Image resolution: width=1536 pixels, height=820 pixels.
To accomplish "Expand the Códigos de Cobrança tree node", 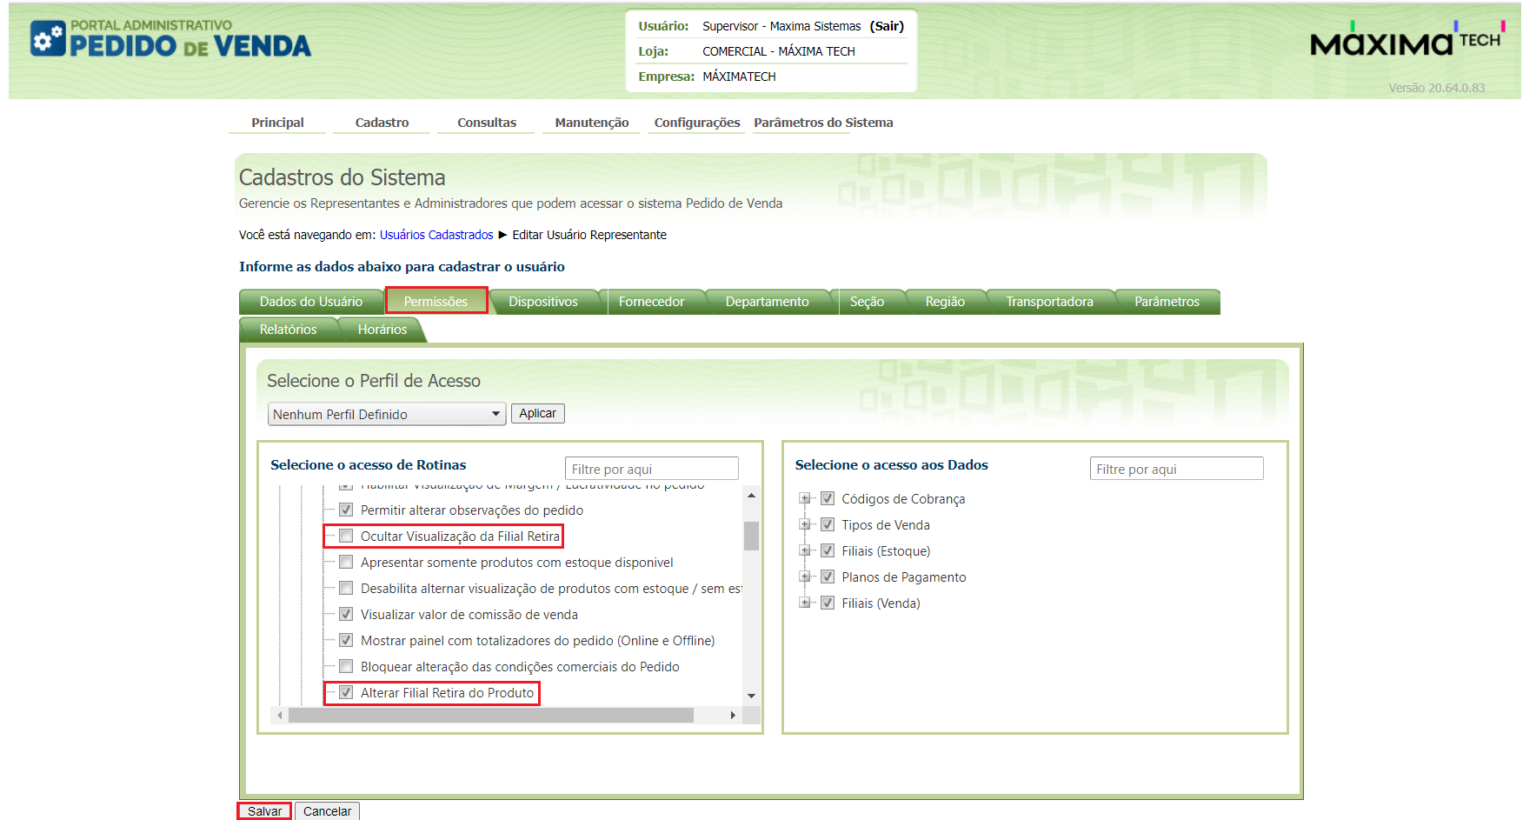I will 805,498.
